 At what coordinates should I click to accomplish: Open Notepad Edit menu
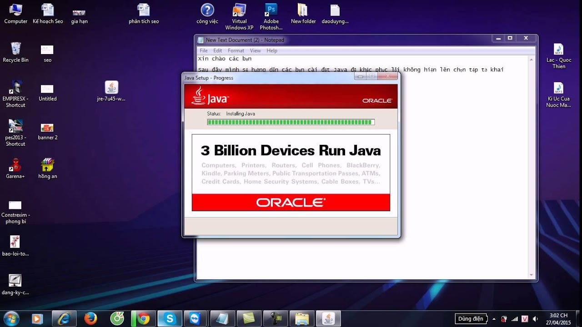218,50
